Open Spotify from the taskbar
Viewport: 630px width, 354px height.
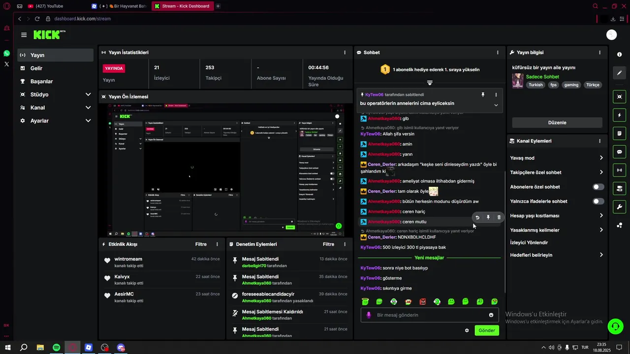[56, 348]
